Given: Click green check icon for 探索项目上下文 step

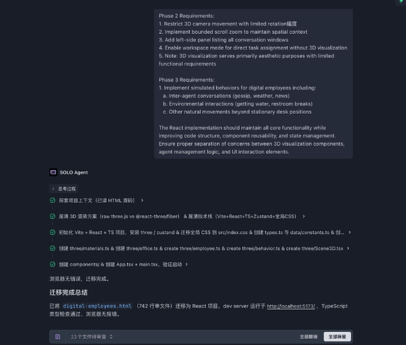Looking at the screenshot, I should click(x=52, y=200).
